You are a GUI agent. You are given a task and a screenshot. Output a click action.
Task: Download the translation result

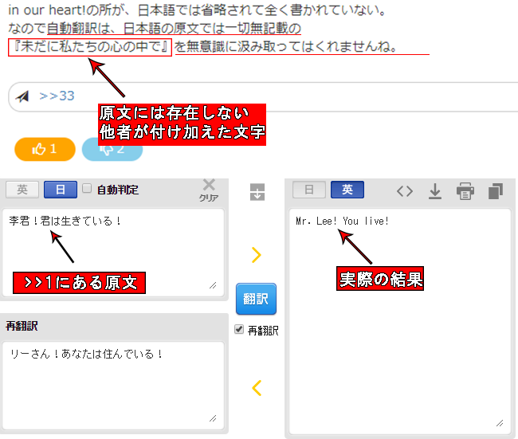coord(435,190)
